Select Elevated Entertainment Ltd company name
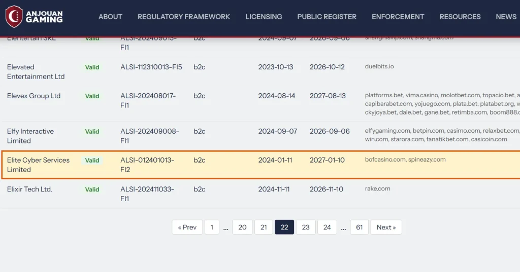 [x=36, y=72]
